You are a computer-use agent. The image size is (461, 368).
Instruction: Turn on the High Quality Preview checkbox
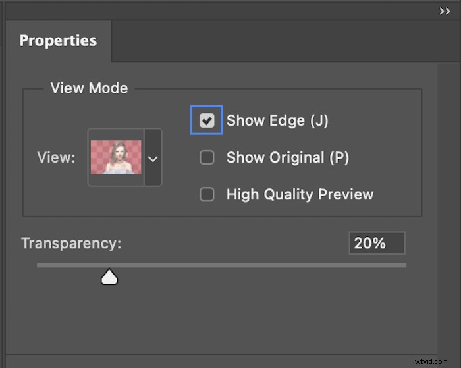point(207,194)
